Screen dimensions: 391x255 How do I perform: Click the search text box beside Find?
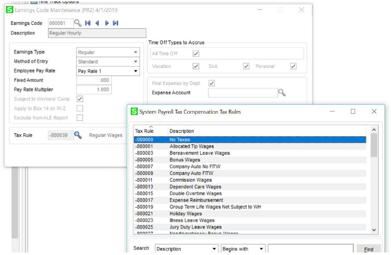(x=311, y=249)
